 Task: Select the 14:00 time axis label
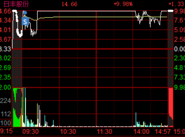pos(142,132)
